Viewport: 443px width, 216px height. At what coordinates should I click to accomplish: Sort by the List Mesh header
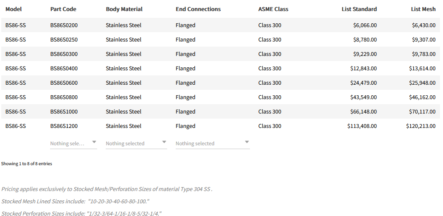423,9
